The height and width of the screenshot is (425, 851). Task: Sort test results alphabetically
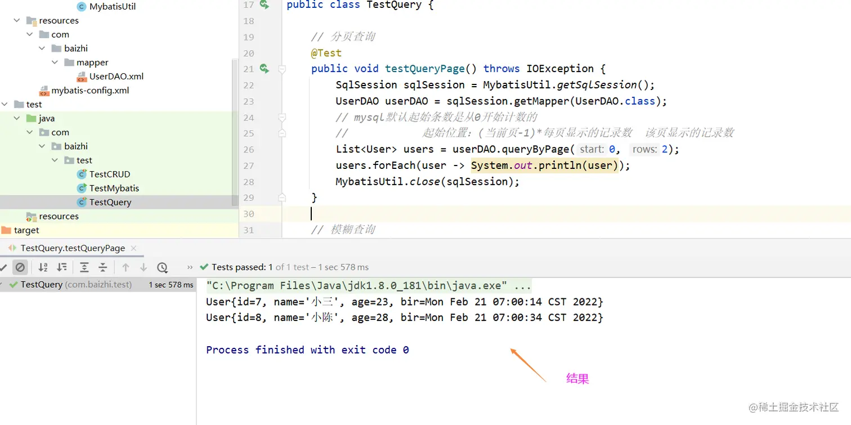coord(43,267)
